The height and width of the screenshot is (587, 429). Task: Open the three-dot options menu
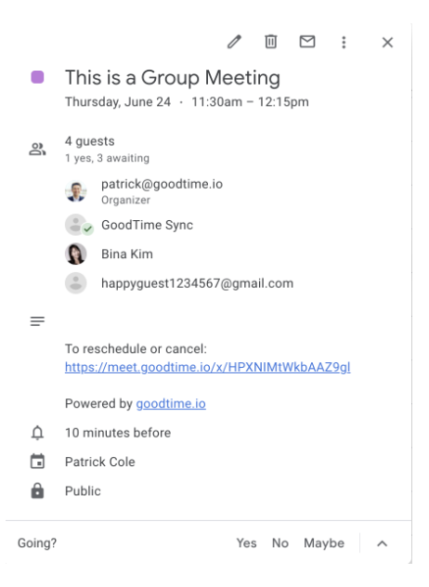click(344, 43)
